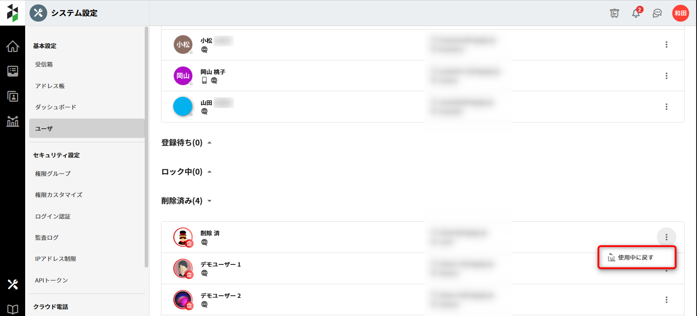Viewport: 697px width, 316px height.
Task: Click the デモユーザー1 avatar thumbnail
Action: (x=183, y=268)
